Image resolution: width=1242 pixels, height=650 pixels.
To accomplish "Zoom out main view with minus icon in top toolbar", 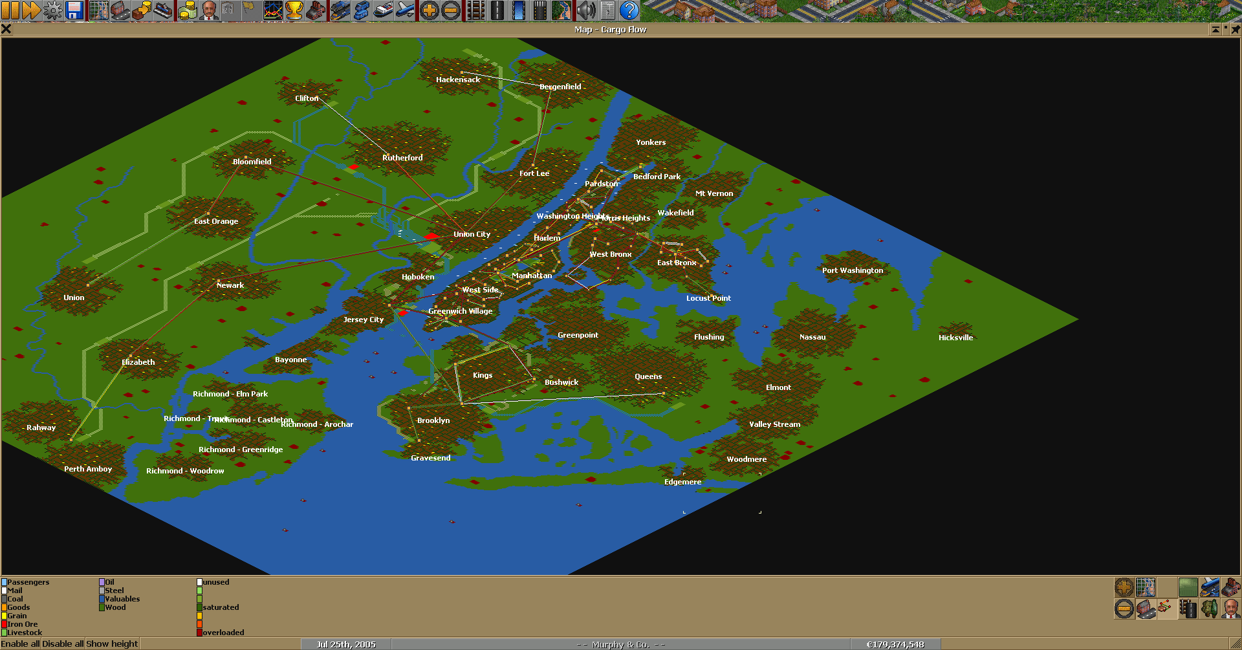I will coord(451,10).
